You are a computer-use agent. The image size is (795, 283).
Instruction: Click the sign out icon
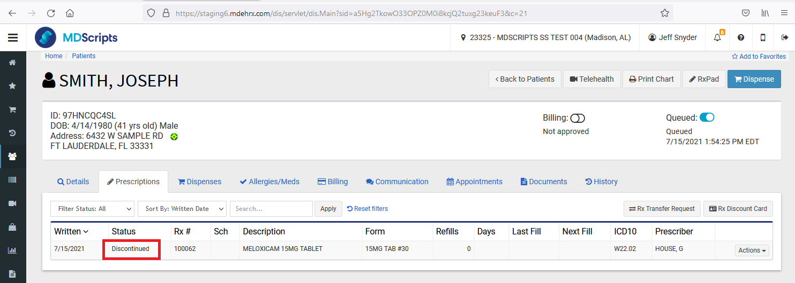click(x=785, y=37)
